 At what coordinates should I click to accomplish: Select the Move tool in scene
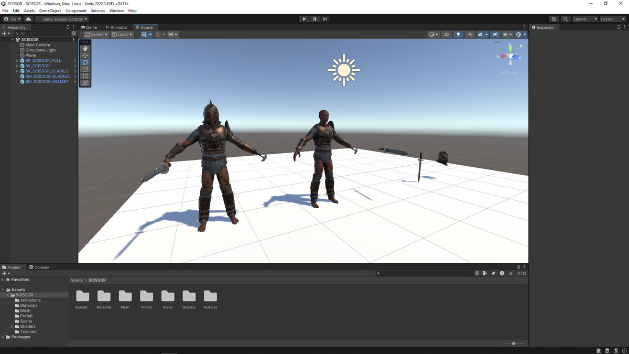pos(85,55)
